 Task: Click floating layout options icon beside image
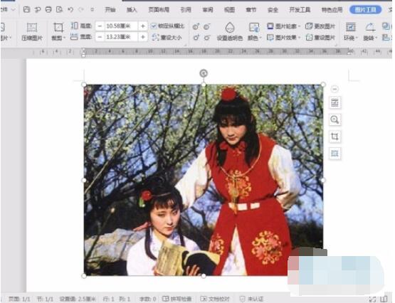point(335,102)
